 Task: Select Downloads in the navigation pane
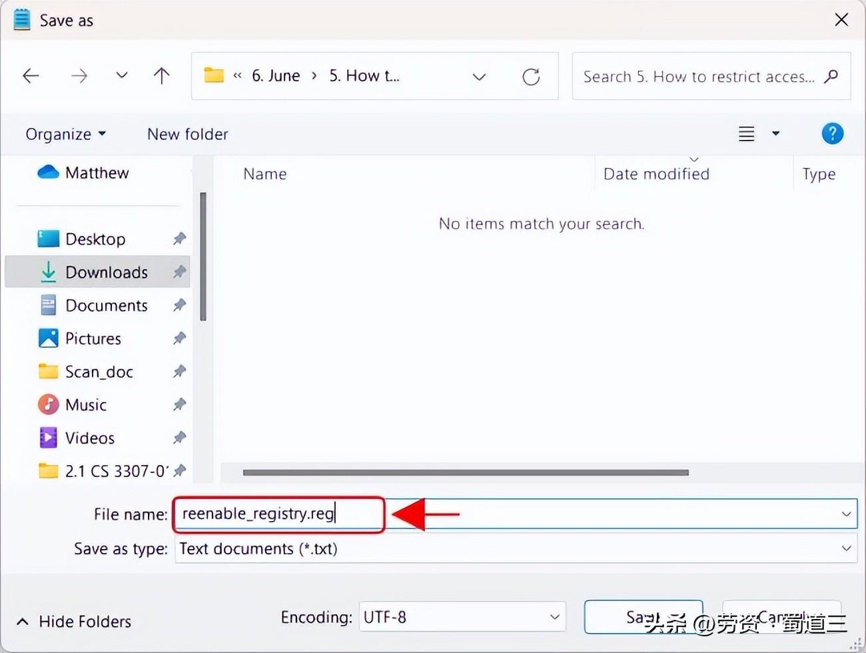point(106,272)
